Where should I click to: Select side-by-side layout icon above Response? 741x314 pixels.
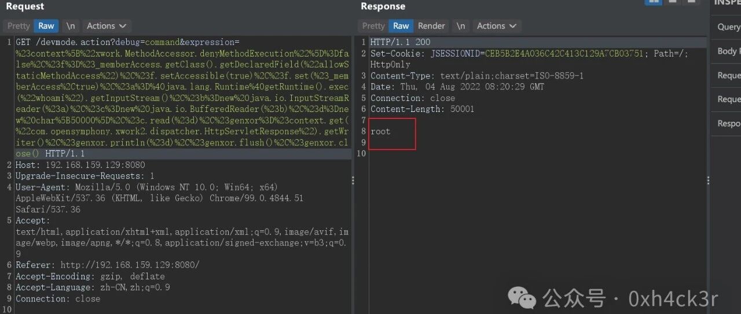click(x=654, y=2)
